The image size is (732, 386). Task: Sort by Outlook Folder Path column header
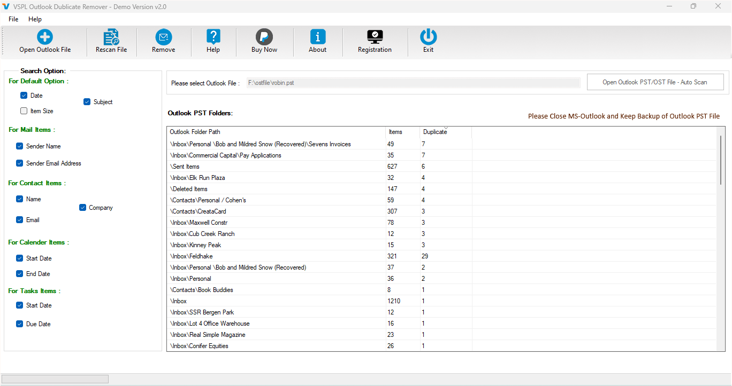point(276,132)
